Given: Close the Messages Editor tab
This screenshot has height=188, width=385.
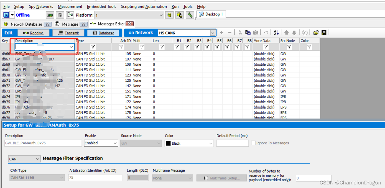Looking at the screenshot, I should tap(130, 24).
